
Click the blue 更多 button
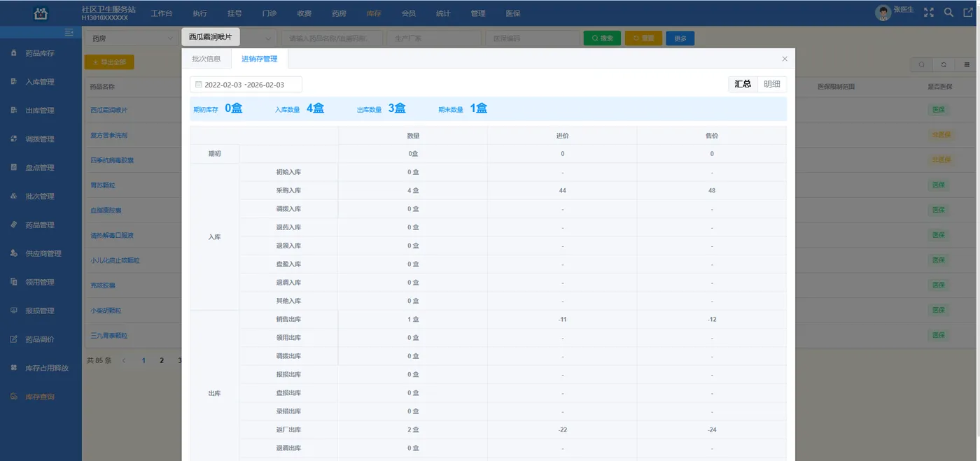tap(680, 38)
